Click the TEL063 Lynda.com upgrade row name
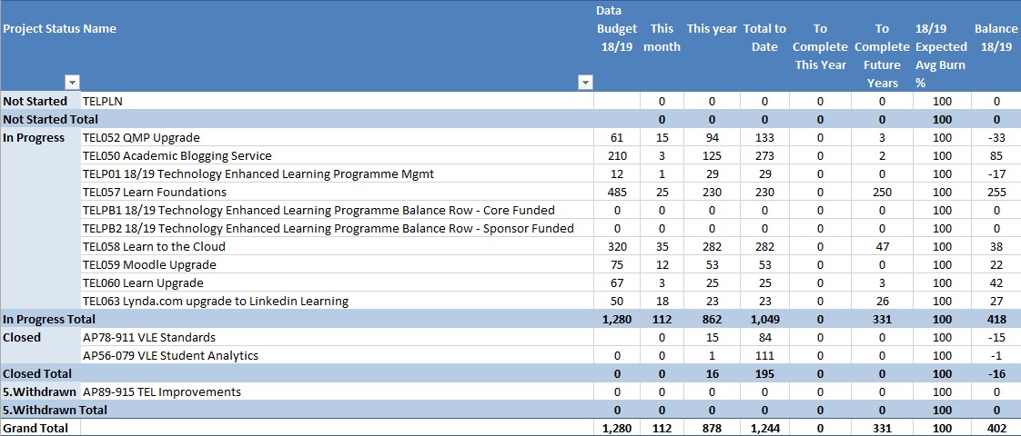Viewport: 1021px width, 436px height. (215, 301)
